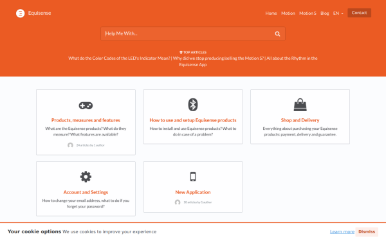This screenshot has height=241, width=386.
Task: Dismiss the cookie banner
Action: (367, 231)
